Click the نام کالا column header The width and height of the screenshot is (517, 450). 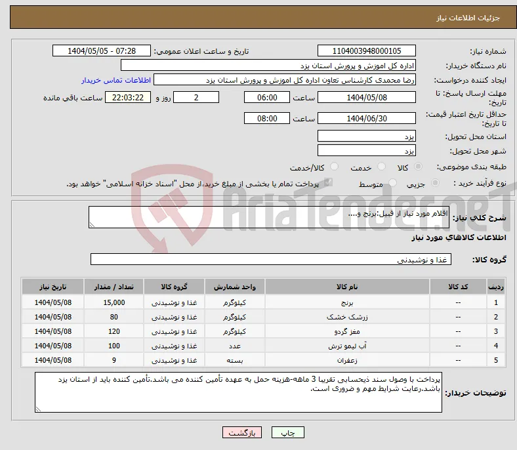(347, 287)
